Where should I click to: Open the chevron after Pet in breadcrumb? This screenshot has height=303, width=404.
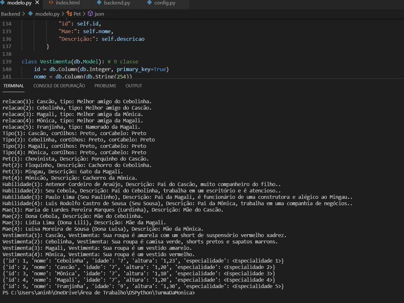pos(84,14)
